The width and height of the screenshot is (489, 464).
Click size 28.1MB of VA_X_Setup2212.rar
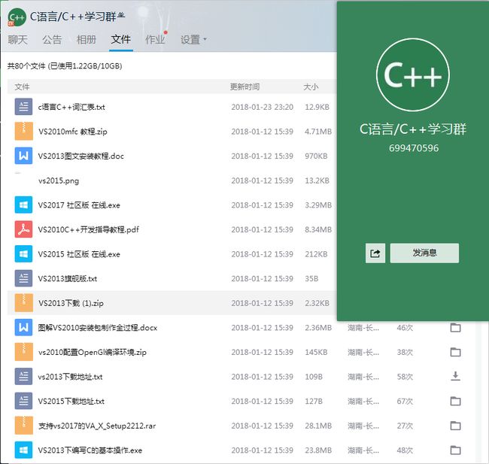[x=318, y=426]
